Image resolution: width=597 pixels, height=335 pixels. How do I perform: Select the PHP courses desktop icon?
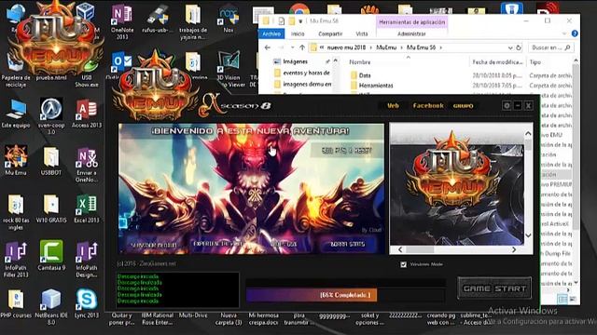click(16, 304)
